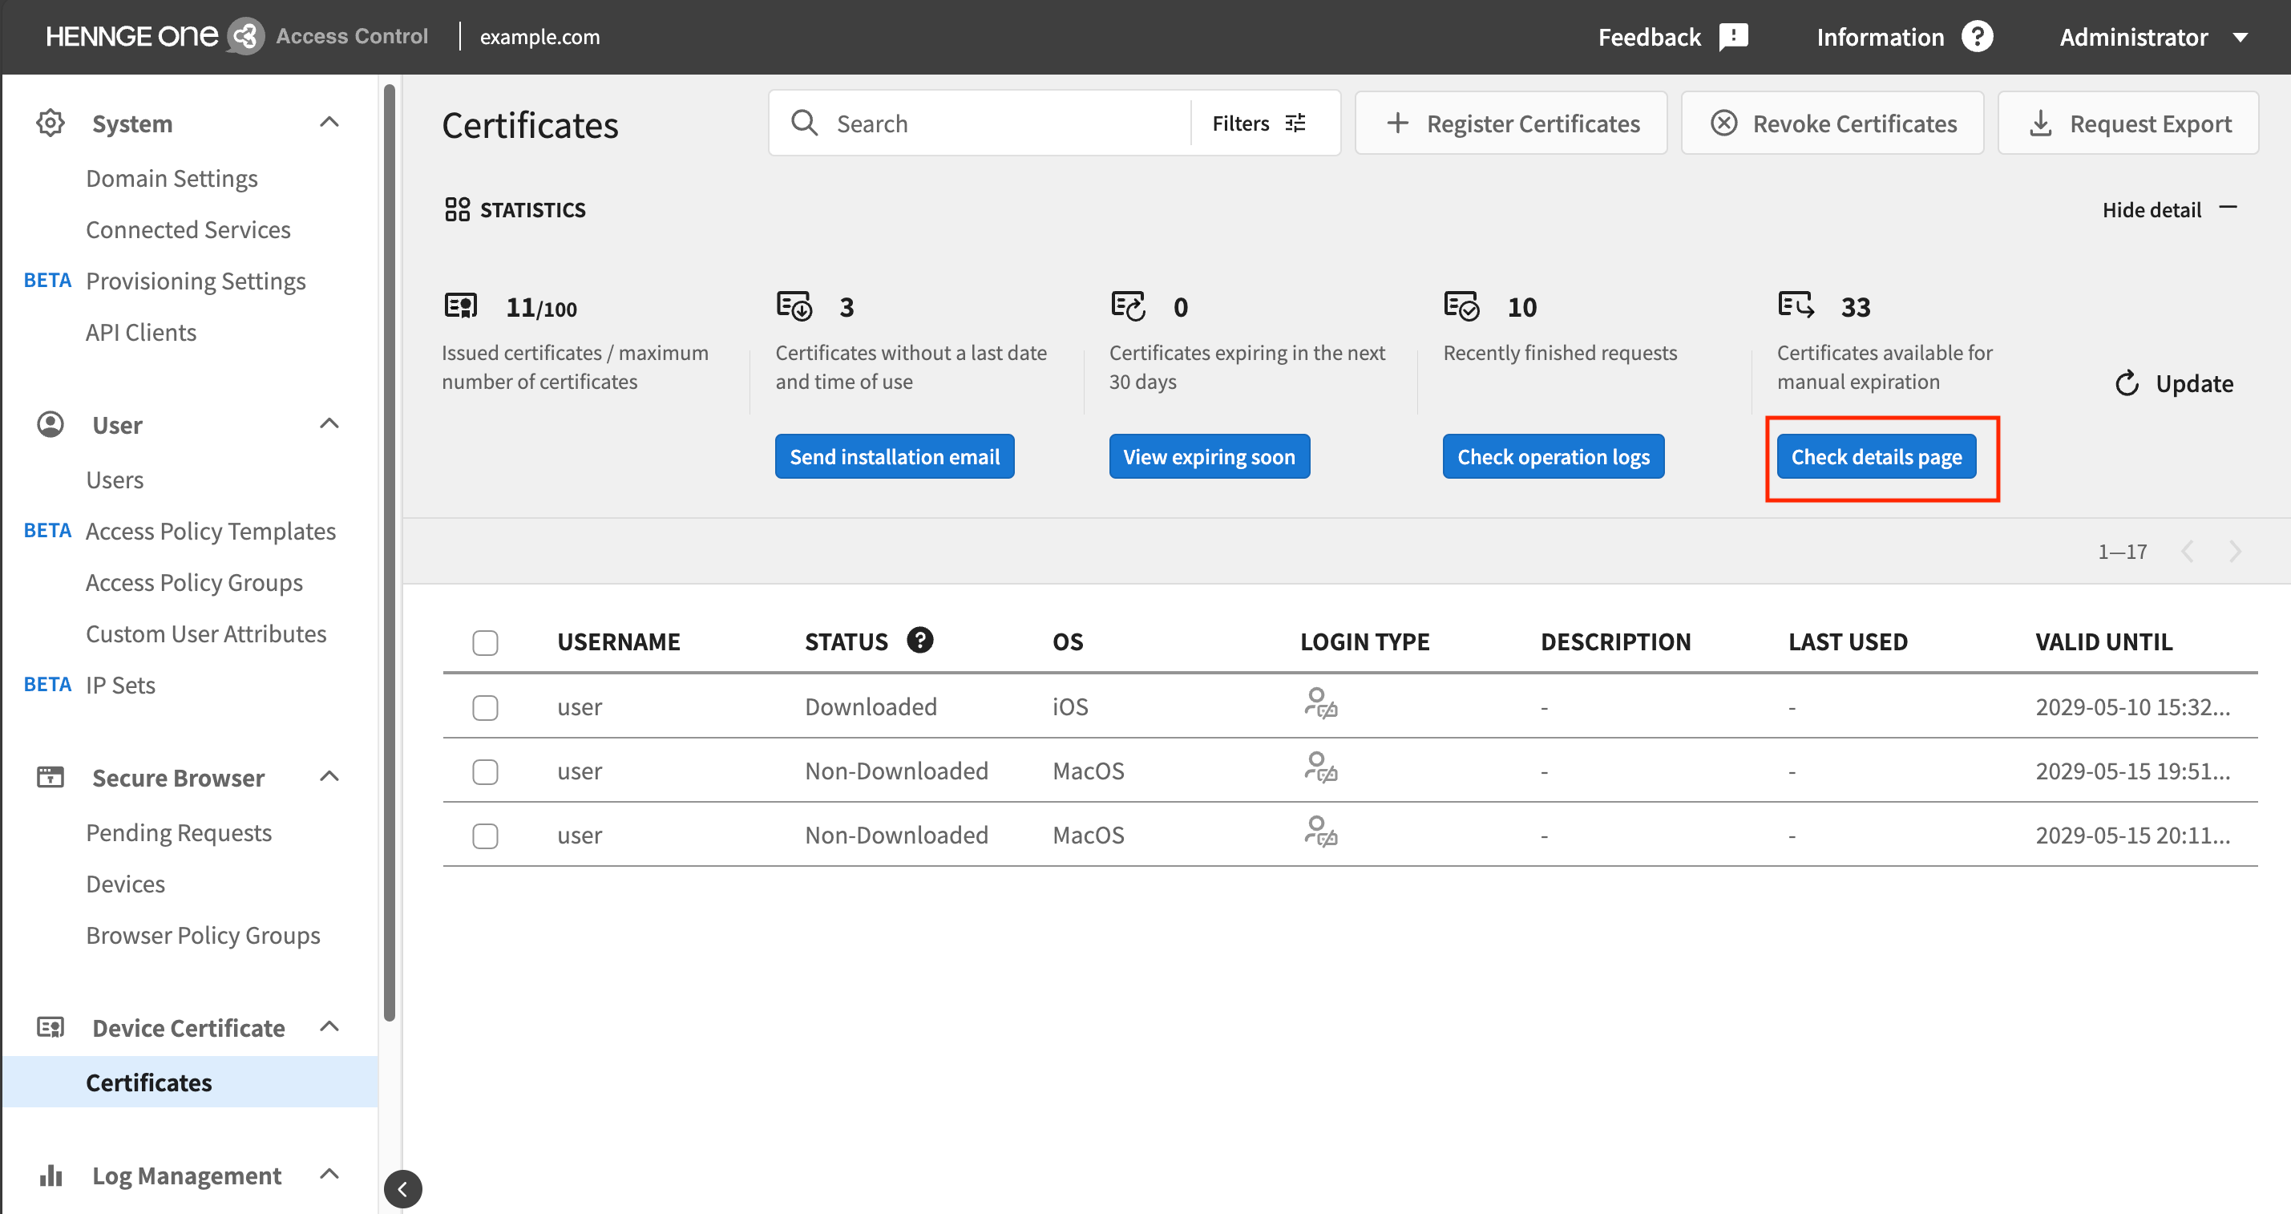Click the finished requests icon beside 10
The height and width of the screenshot is (1214, 2291).
click(x=1462, y=306)
